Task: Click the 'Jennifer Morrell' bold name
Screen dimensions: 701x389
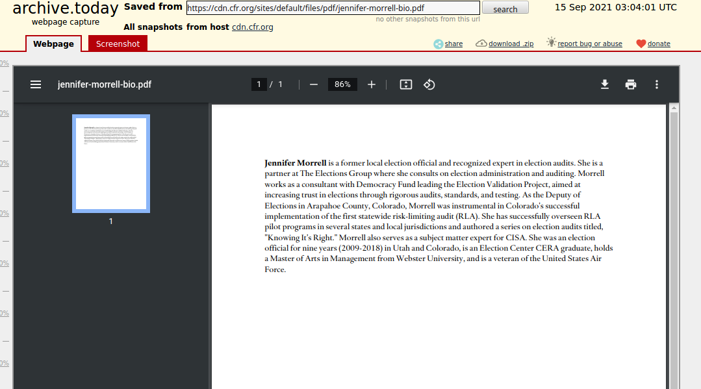Action: point(296,163)
